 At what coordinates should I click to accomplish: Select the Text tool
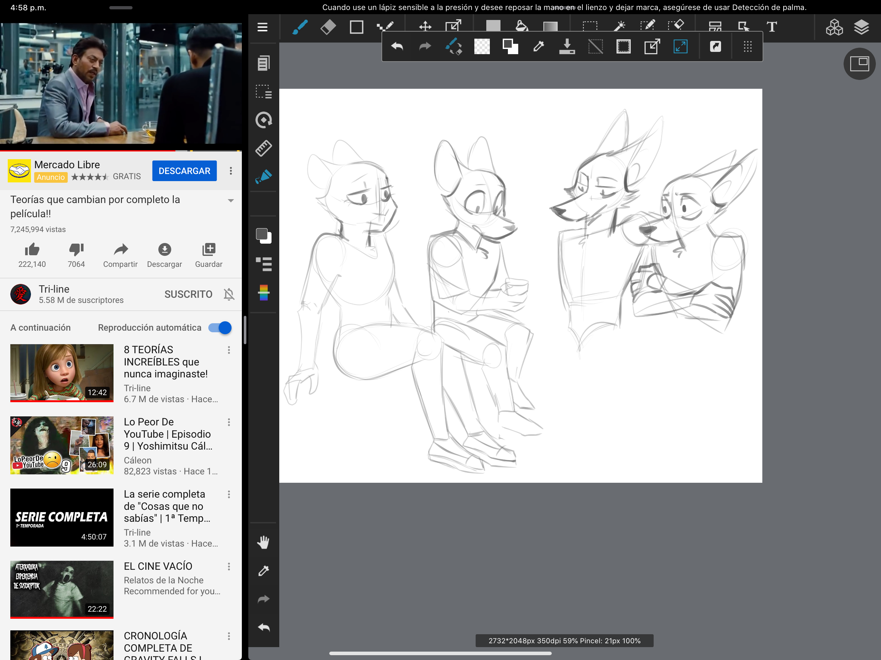(x=771, y=27)
